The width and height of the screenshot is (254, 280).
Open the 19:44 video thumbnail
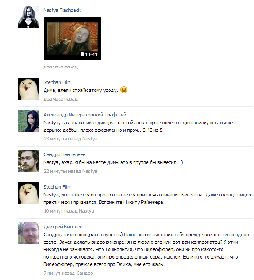click(72, 38)
